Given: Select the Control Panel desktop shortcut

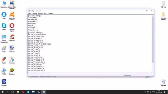Looking at the screenshot, I should click(x=4, y=39).
